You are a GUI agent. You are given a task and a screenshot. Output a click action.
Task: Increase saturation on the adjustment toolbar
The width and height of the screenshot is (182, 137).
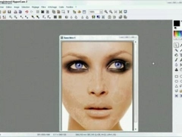pyautogui.click(x=38, y=17)
